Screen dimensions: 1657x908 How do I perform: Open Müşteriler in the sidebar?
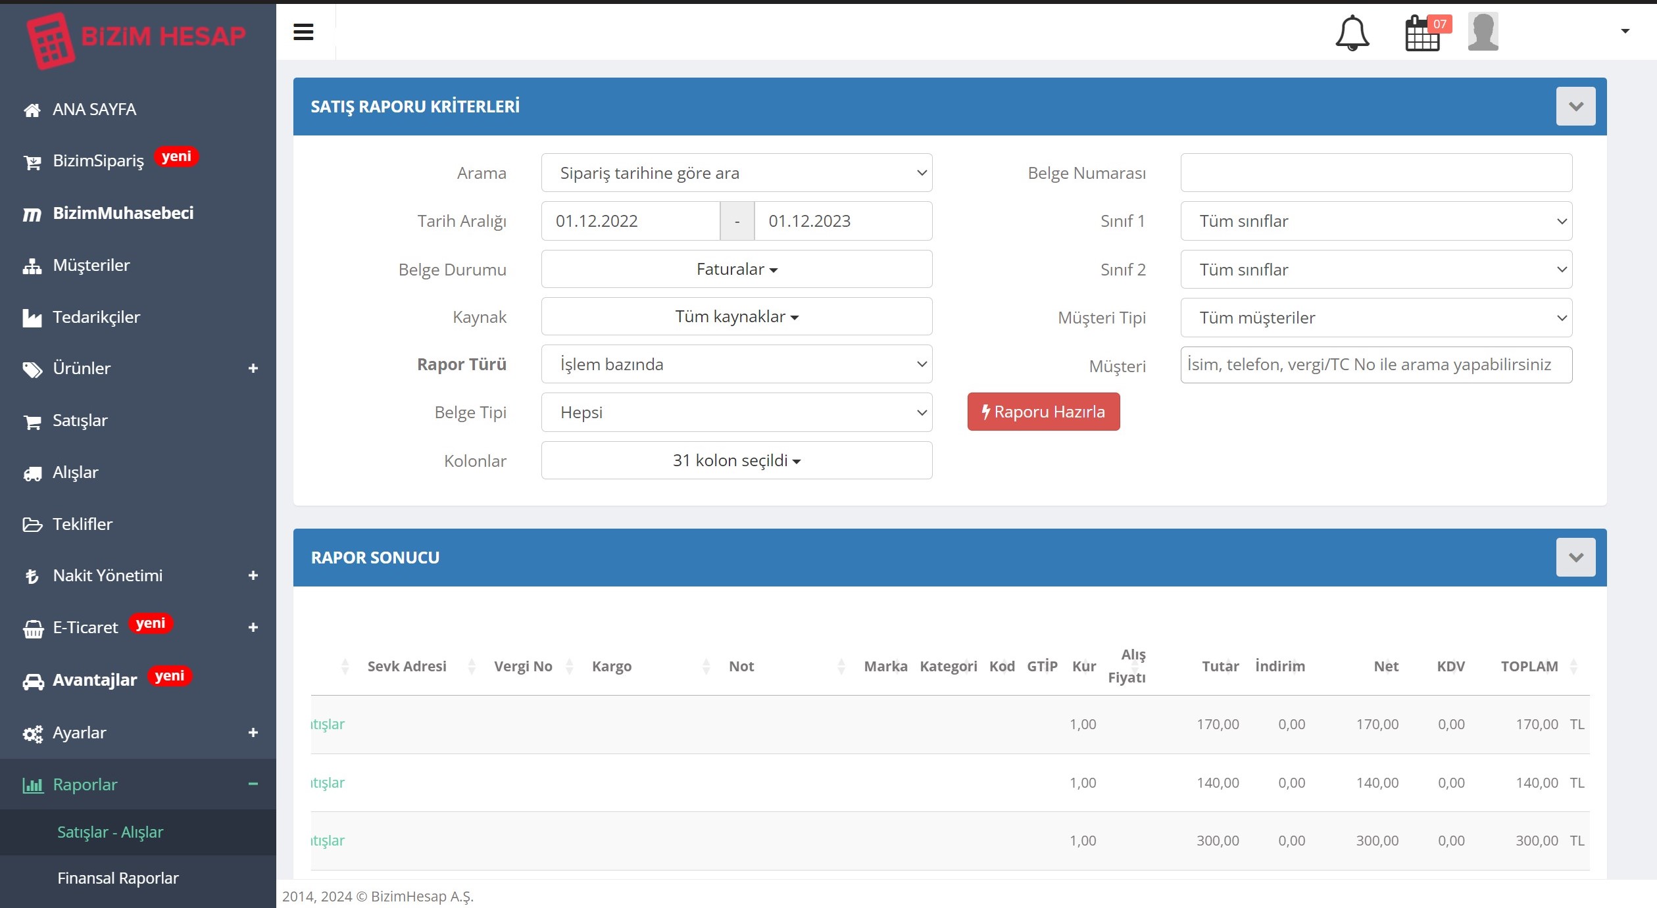click(x=91, y=265)
